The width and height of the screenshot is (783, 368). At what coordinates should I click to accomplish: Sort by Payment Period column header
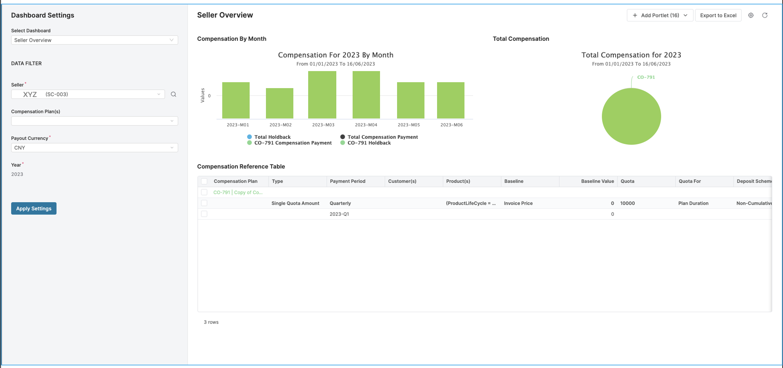pyautogui.click(x=347, y=181)
